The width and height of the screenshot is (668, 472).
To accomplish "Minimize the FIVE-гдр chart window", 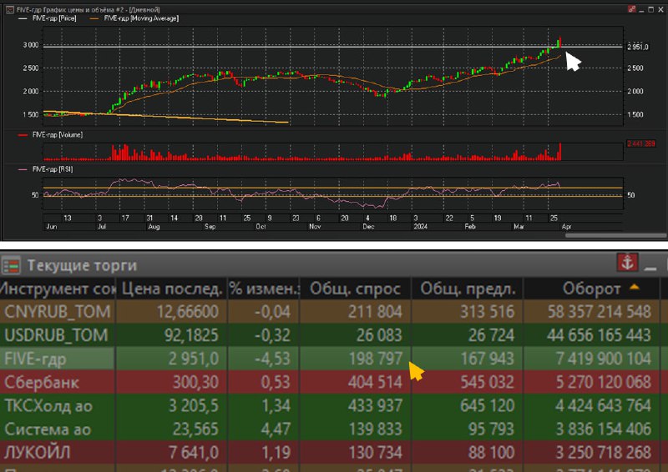I will (641, 10).
